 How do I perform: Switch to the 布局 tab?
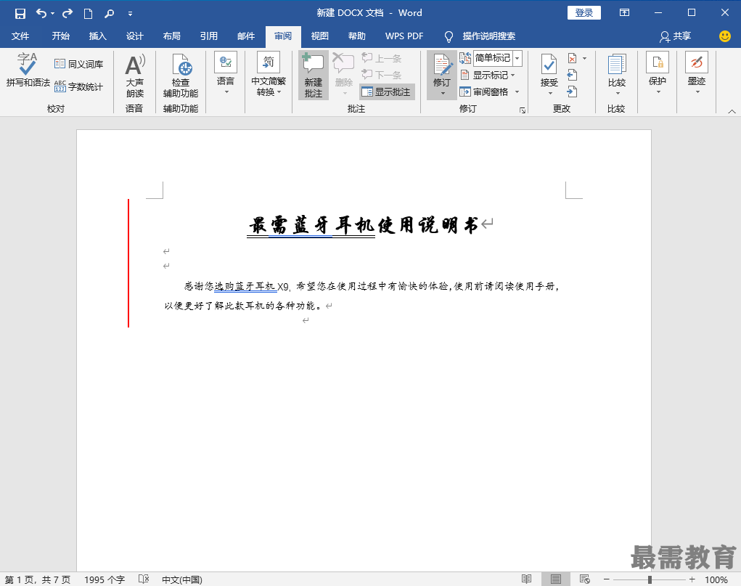[171, 36]
